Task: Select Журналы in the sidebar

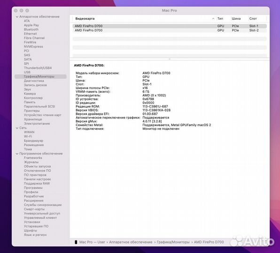Action: (x=31, y=162)
